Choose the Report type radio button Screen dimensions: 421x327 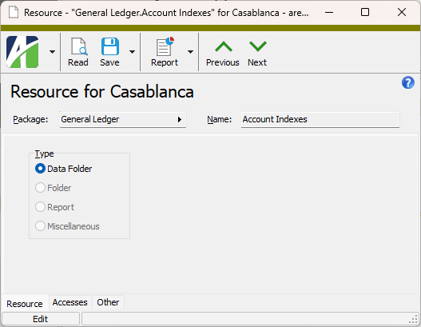(x=40, y=207)
